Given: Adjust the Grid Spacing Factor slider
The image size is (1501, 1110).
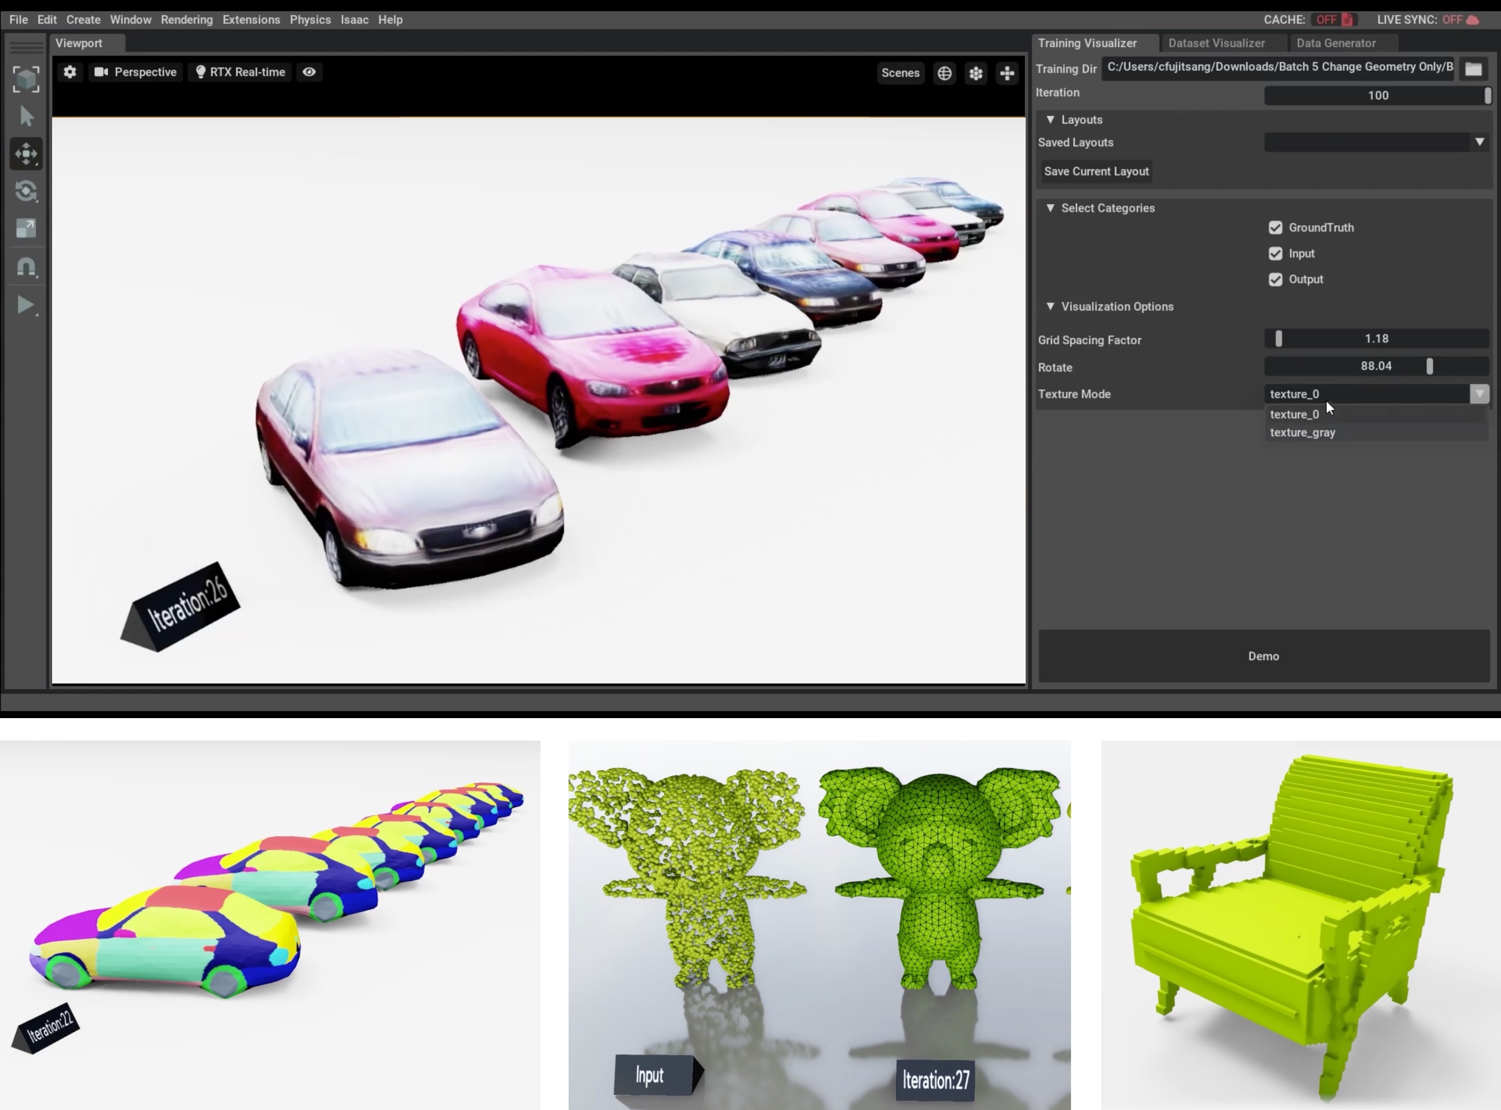Looking at the screenshot, I should [x=1278, y=339].
